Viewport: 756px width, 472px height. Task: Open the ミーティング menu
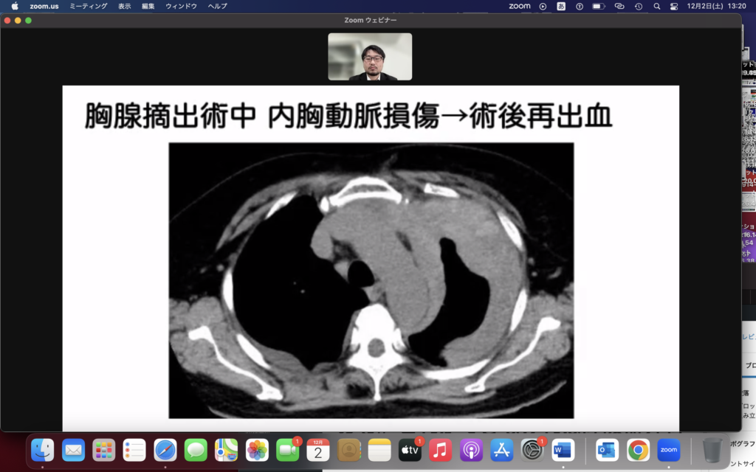88,6
